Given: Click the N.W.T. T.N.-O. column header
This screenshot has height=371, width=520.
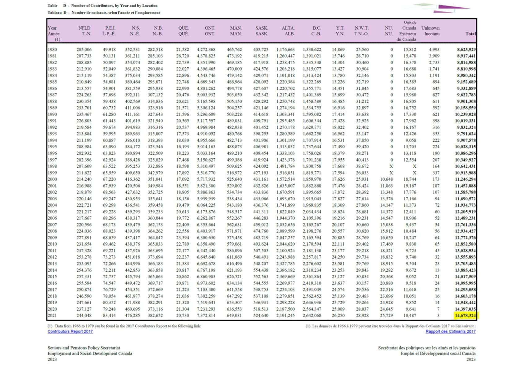Looking at the screenshot, I should tap(362, 31).
